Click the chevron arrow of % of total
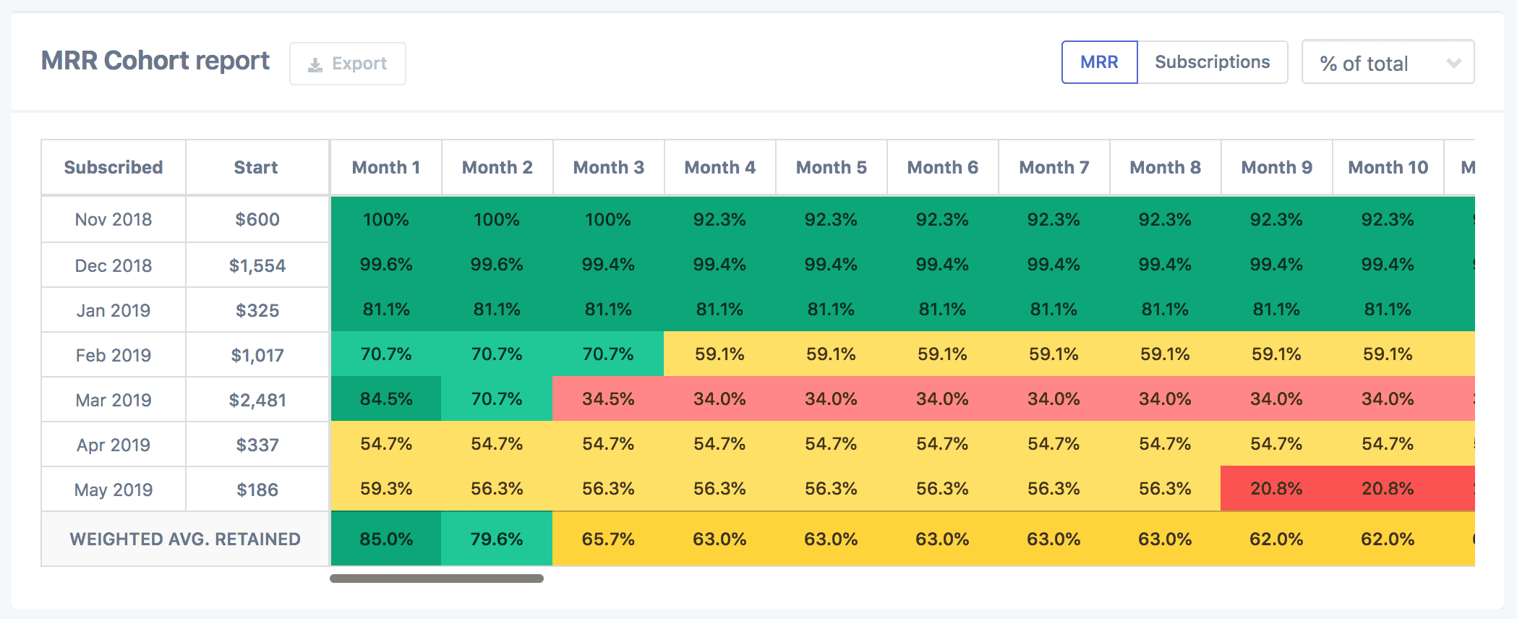The image size is (1517, 619). (1453, 63)
